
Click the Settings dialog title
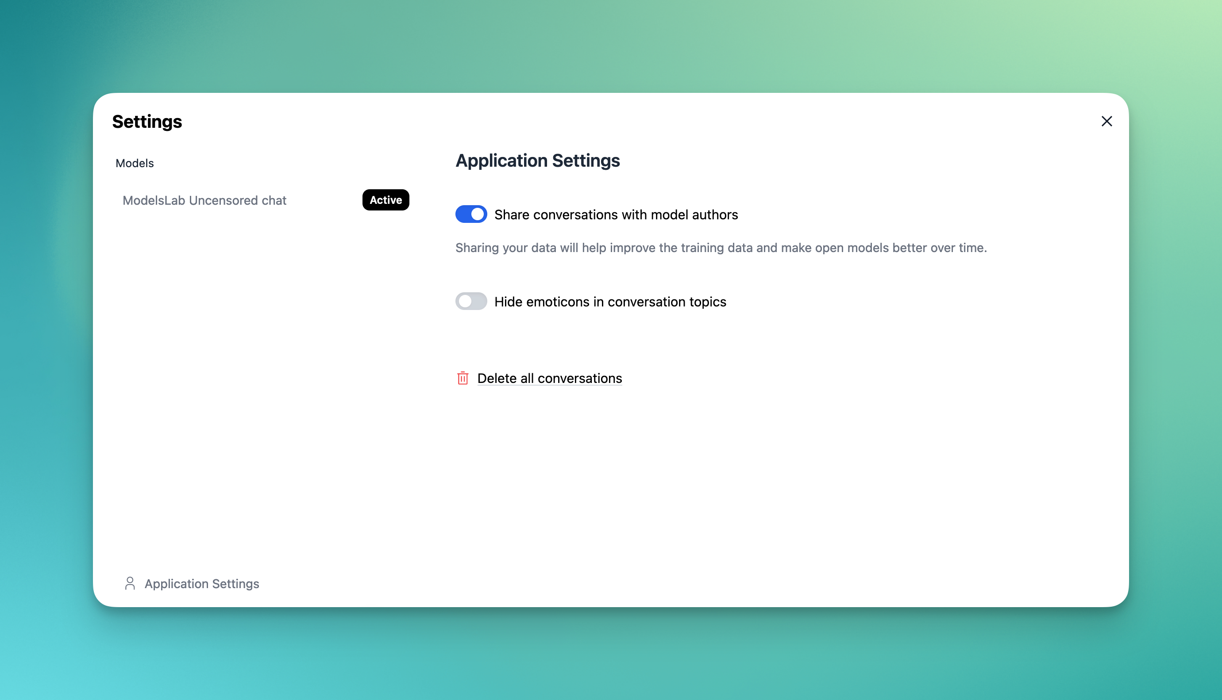coord(147,122)
